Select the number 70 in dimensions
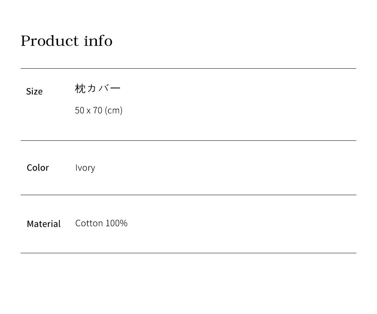Image resolution: width=377 pixels, height=314 pixels. 98,110
